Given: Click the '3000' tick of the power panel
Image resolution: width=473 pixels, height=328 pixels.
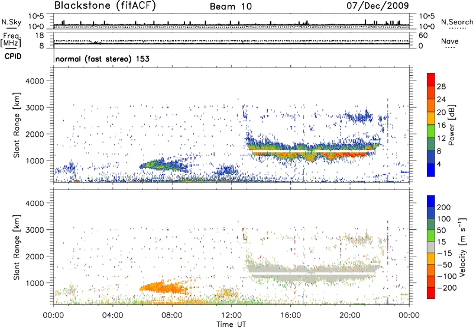Looking at the screenshot, I should pos(34,108).
